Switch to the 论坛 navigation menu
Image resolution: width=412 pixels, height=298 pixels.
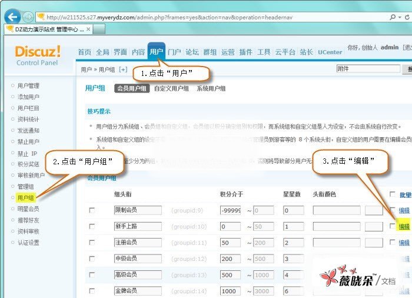click(192, 52)
